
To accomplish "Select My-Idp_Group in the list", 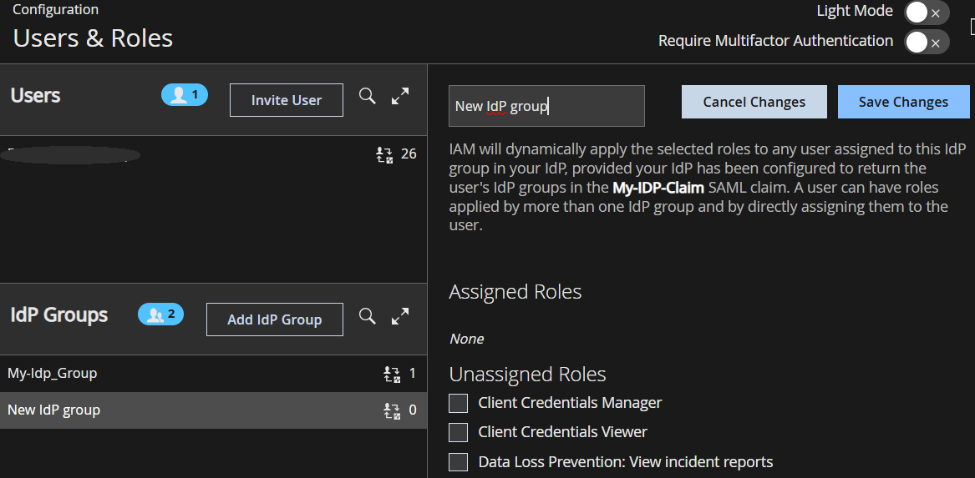I will [x=213, y=374].
